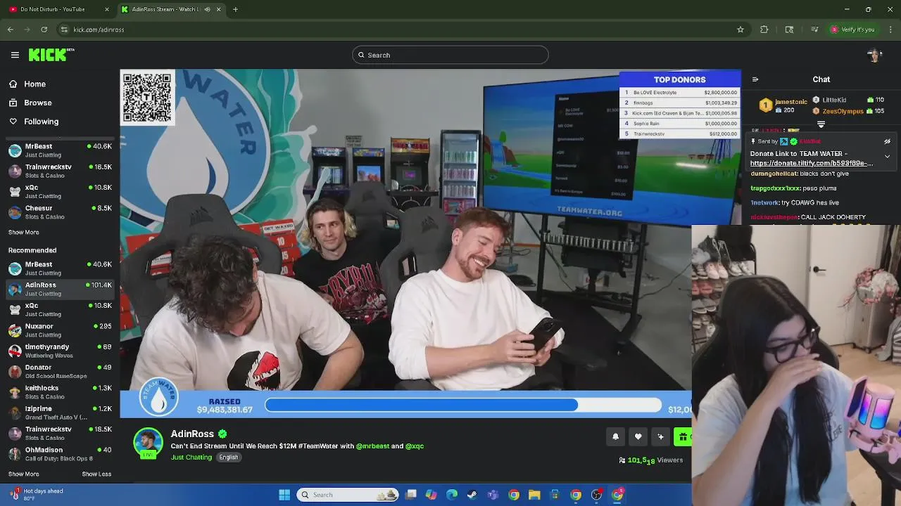Click the Just Chatting category link

(191, 458)
